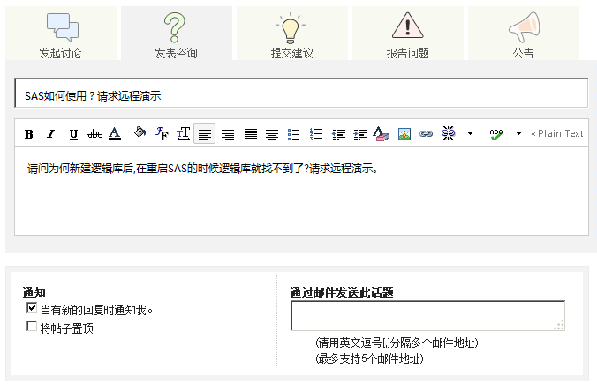This screenshot has width=597, height=385.
Task: Insert an image into the post
Action: coord(404,134)
